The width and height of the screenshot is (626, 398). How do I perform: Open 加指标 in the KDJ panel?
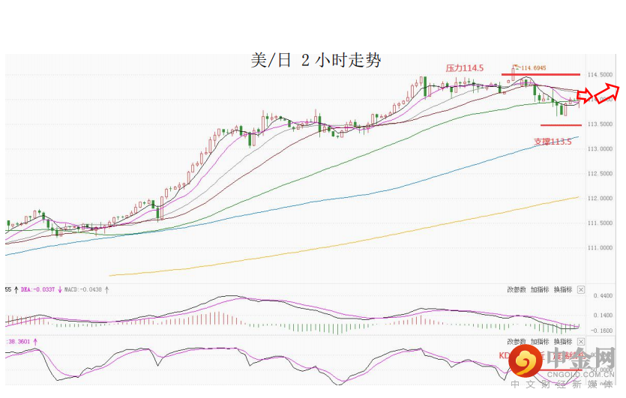pyautogui.click(x=540, y=341)
